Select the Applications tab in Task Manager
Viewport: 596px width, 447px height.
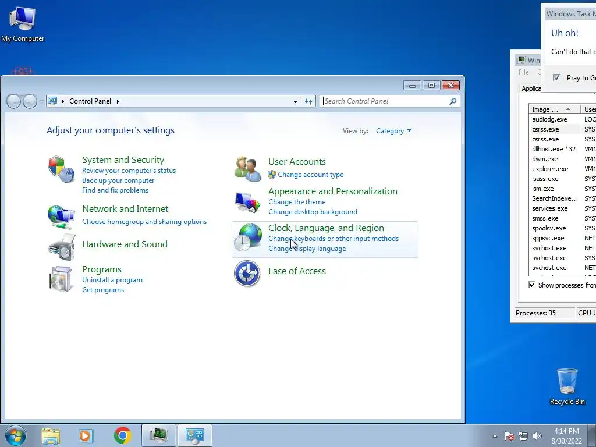tap(531, 88)
